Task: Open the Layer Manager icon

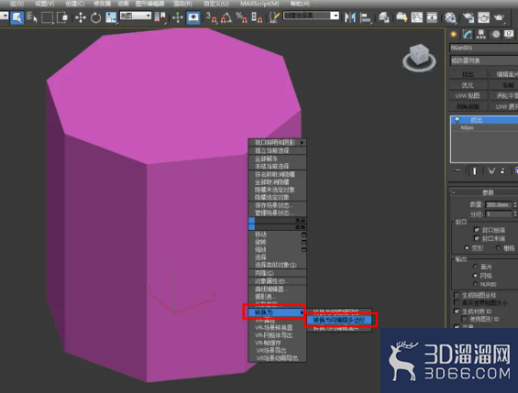Action: pyautogui.click(x=383, y=17)
